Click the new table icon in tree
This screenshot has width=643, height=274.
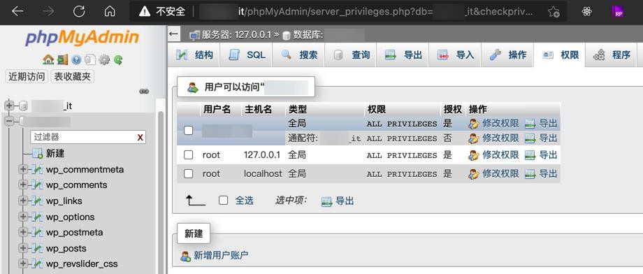[x=38, y=154]
